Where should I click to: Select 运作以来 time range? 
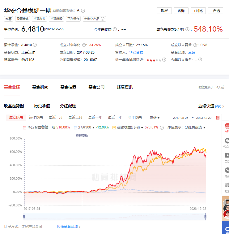(x=36, y=117)
